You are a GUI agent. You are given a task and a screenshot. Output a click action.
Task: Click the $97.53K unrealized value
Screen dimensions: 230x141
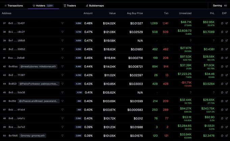click(x=186, y=57)
